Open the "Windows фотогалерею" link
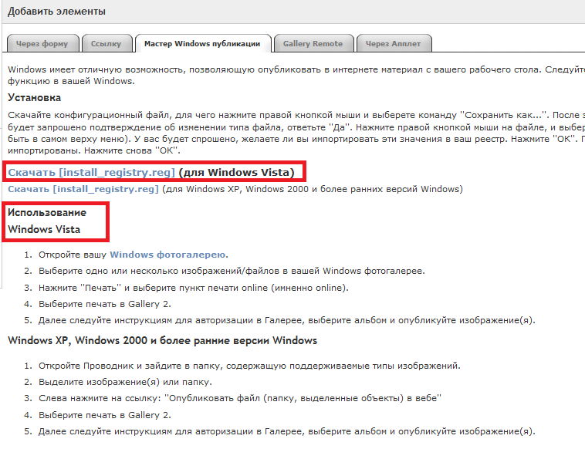The height and width of the screenshot is (449, 585). (168, 255)
